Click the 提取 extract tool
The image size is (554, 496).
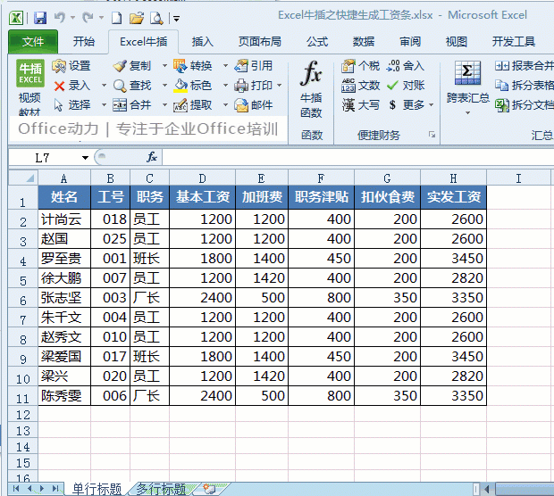pyautogui.click(x=193, y=104)
